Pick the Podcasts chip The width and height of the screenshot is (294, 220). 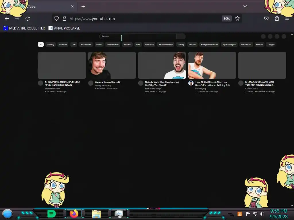pyautogui.click(x=149, y=44)
